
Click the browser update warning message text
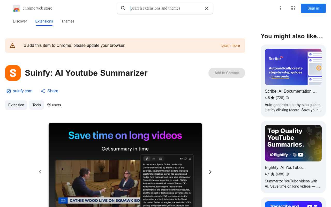(x=73, y=46)
